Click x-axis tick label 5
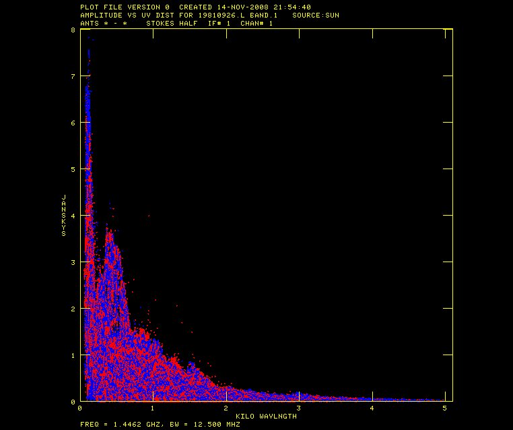This screenshot has width=513, height=430. point(444,408)
